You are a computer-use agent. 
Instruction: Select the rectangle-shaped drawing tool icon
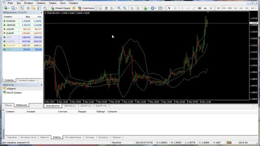pos(199,8)
